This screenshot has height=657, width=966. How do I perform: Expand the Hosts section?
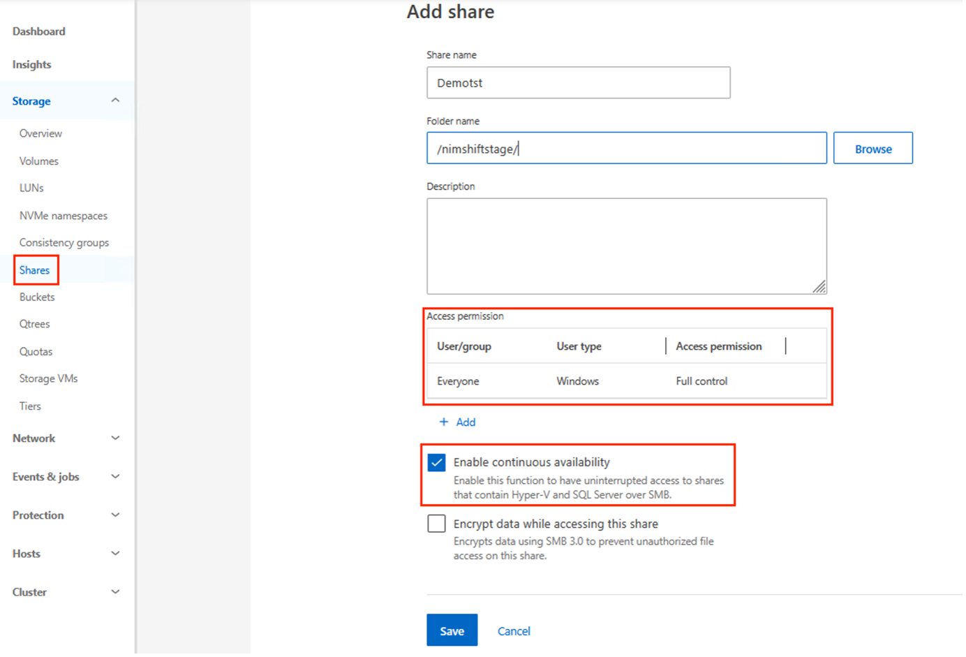(115, 554)
